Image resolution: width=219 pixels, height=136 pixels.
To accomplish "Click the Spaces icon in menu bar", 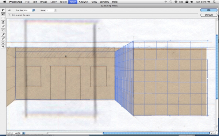I will pyautogui.click(x=166, y=2).
